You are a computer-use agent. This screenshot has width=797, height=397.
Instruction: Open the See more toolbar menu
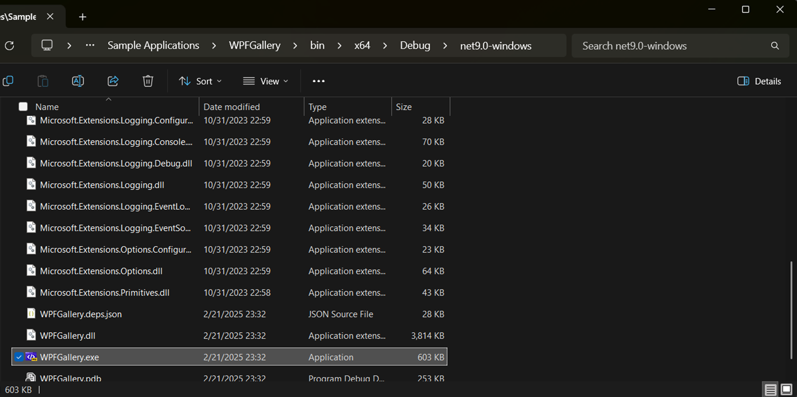318,81
